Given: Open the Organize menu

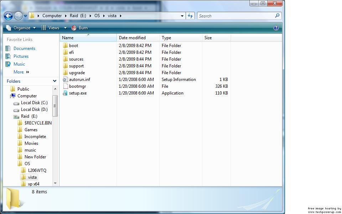Looking at the screenshot, I should (x=21, y=28).
